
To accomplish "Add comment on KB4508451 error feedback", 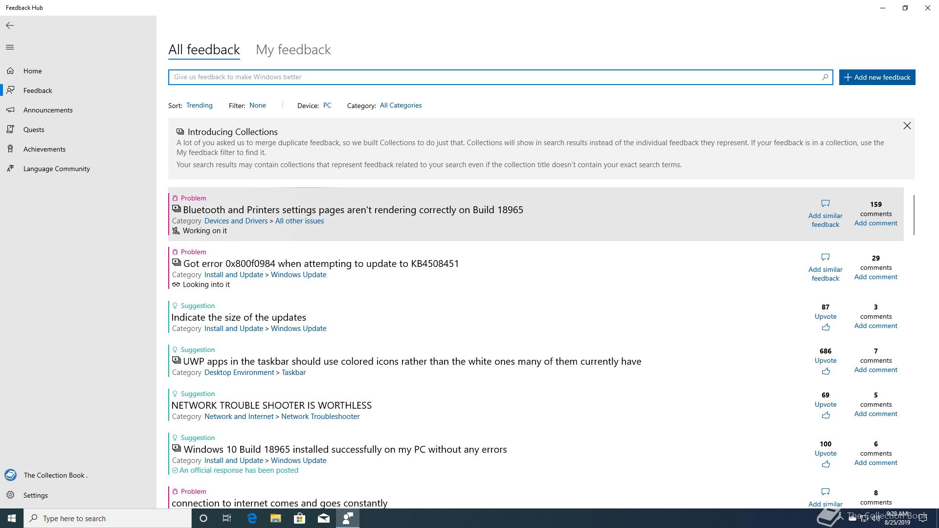I will 875,277.
